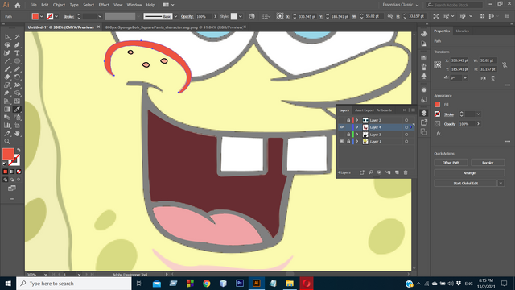Image resolution: width=515 pixels, height=290 pixels.
Task: Unlock Layer 3 via lock icon
Action: click(x=348, y=135)
